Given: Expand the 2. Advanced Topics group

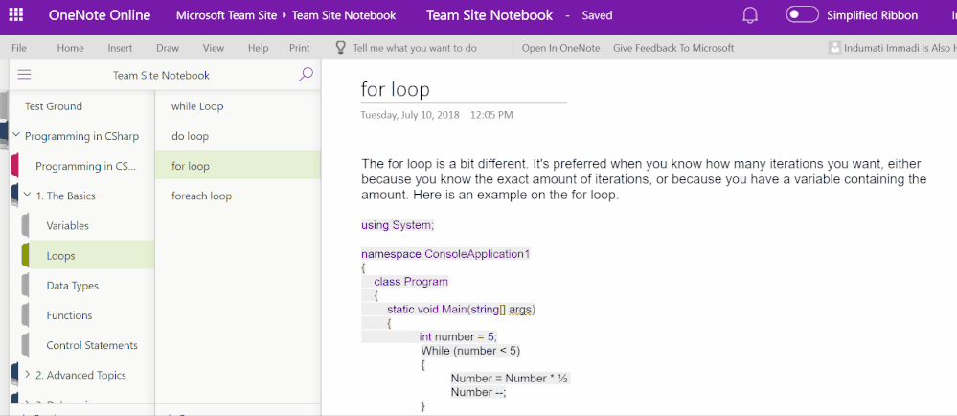Looking at the screenshot, I should click(28, 375).
